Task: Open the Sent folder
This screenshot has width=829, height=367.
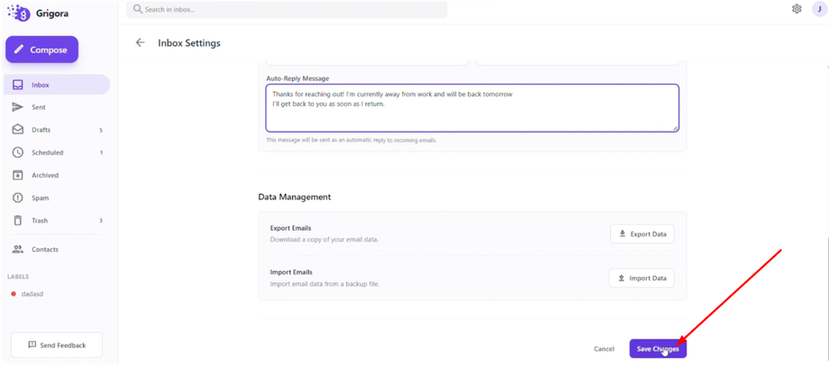Action: click(x=39, y=107)
